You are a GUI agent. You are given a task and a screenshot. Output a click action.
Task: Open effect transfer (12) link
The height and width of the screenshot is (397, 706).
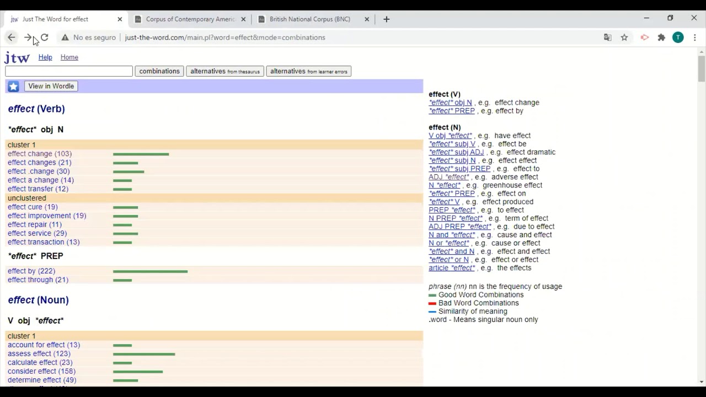click(38, 189)
